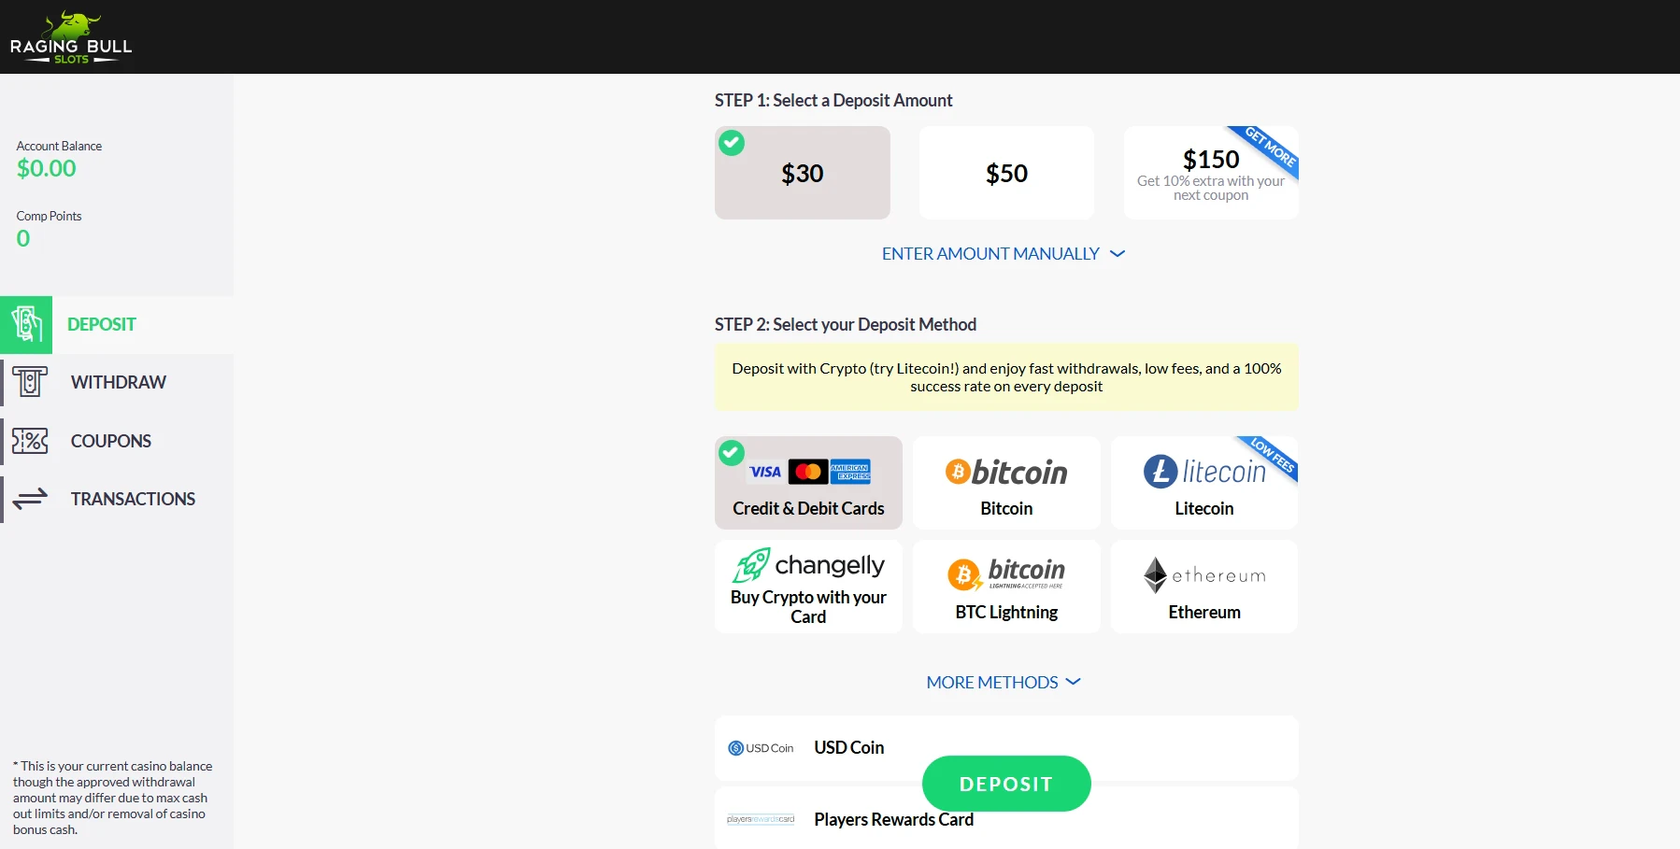Select BTC Lightning deposit method
Image resolution: width=1680 pixels, height=849 pixels.
pos(1006,587)
